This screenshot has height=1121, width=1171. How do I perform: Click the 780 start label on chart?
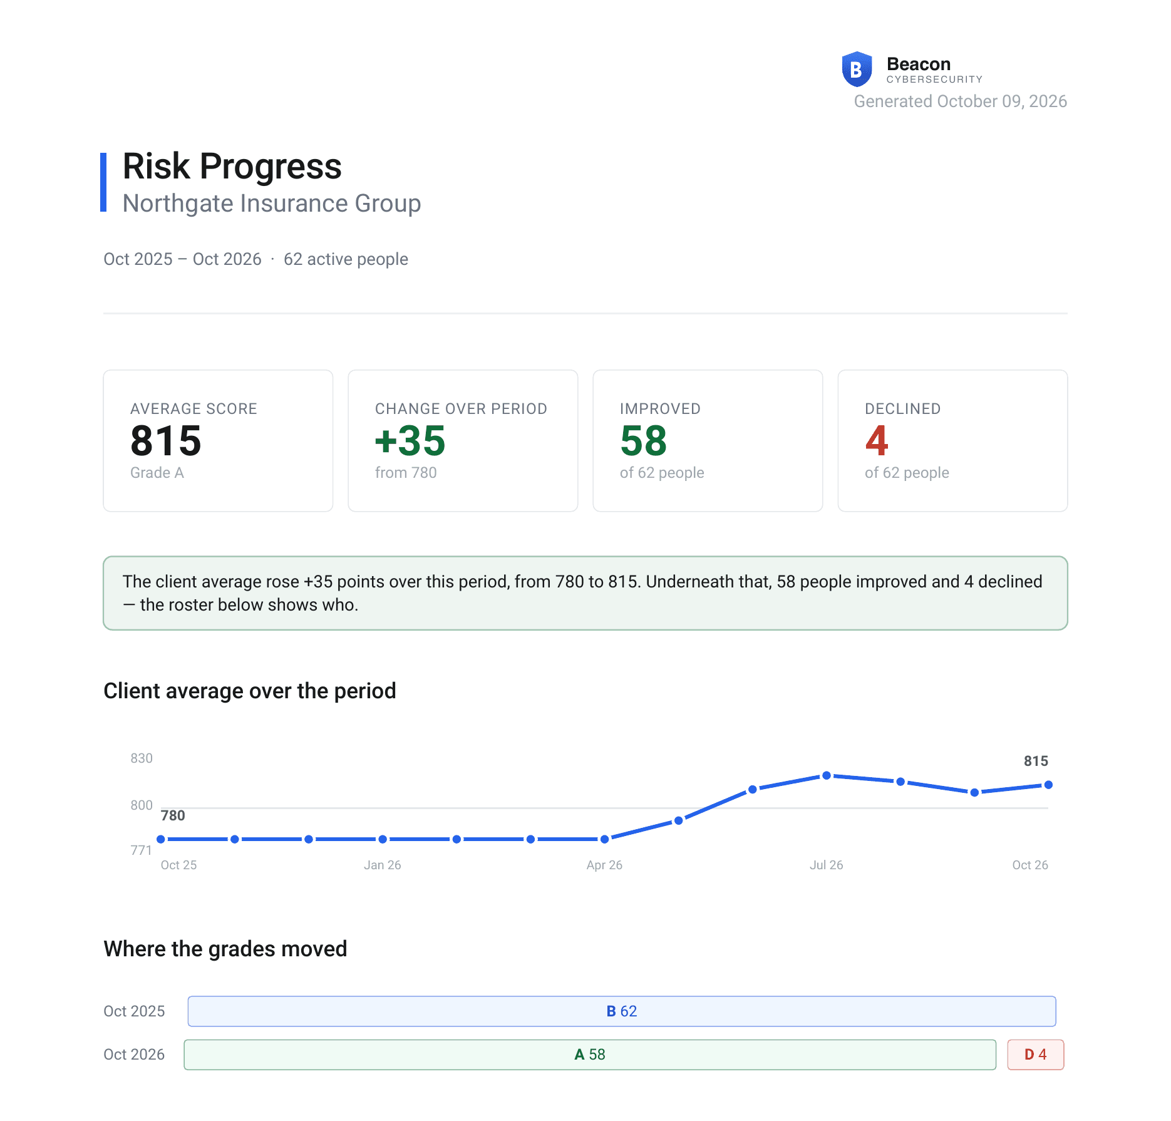click(173, 815)
